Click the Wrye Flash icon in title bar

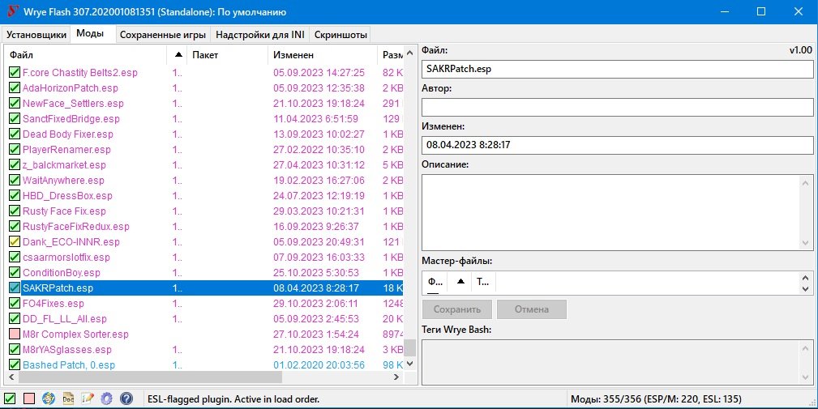click(12, 12)
